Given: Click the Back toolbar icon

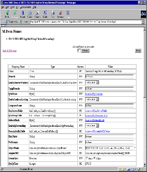Looking at the screenshot, I should point(7,14).
